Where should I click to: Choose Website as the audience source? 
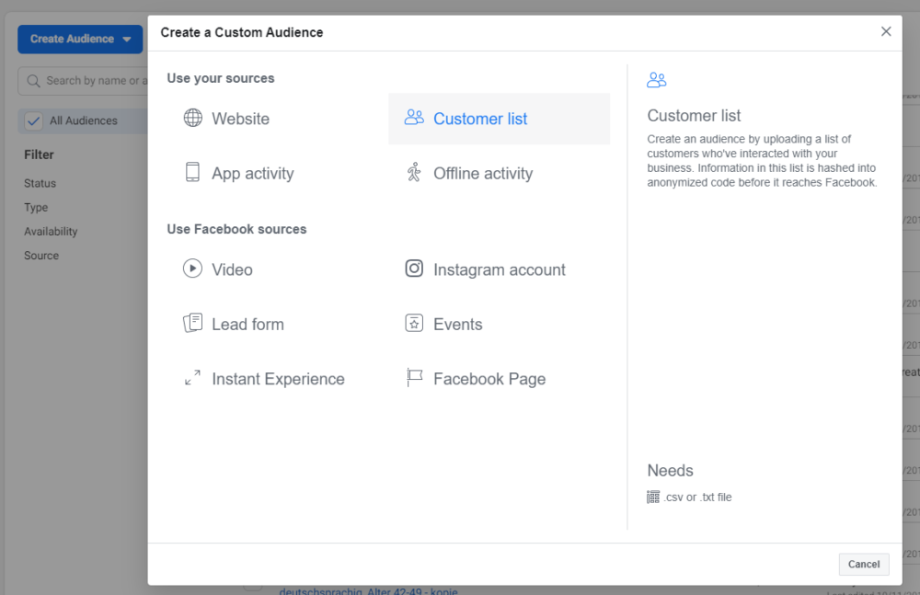tap(278, 119)
